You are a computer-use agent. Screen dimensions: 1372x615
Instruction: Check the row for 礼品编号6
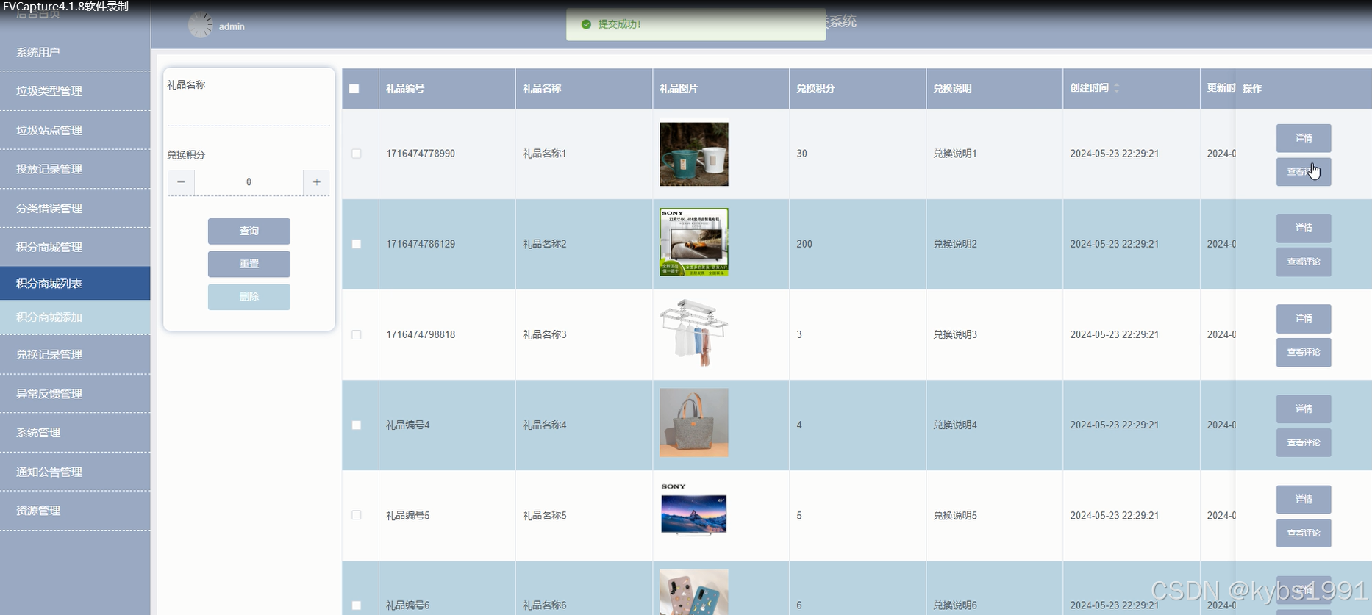click(357, 605)
